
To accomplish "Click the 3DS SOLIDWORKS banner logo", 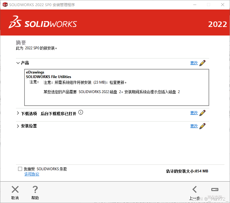I will (x=43, y=22).
